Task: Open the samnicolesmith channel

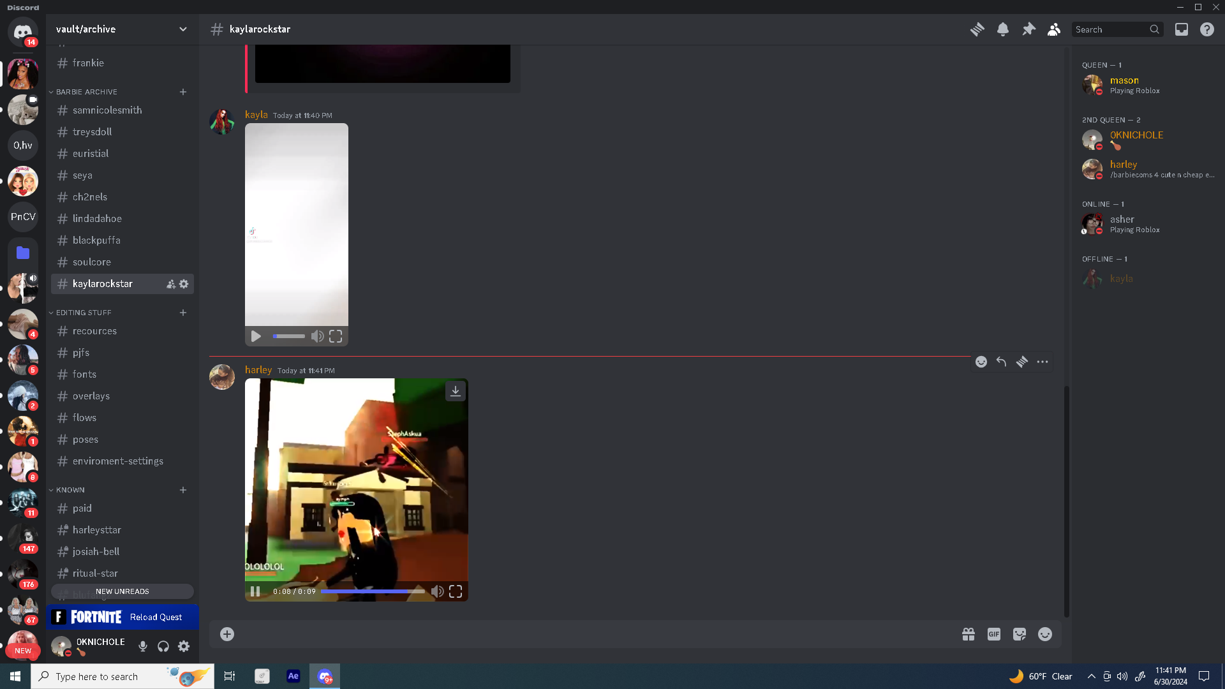Action: 122,110
